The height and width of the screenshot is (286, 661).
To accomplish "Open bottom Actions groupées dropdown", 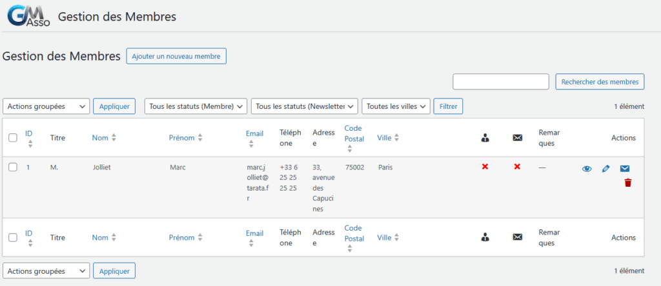I will 46,271.
